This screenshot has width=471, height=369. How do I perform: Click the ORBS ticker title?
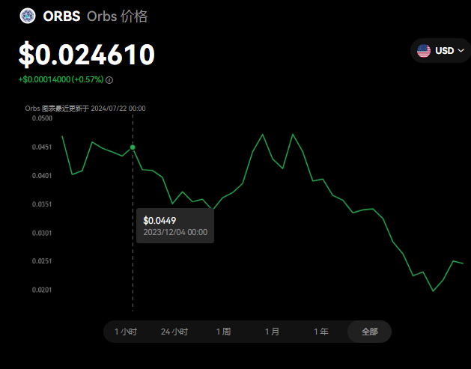click(x=61, y=16)
